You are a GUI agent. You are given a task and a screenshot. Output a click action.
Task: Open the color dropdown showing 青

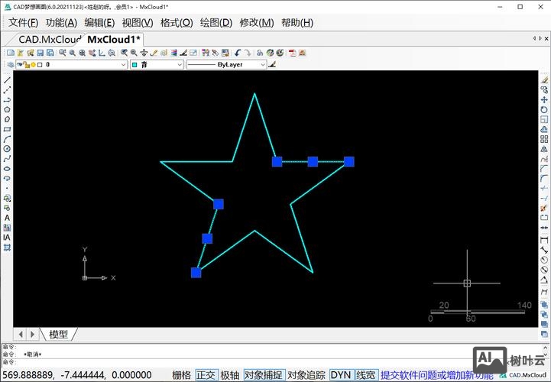tap(180, 66)
